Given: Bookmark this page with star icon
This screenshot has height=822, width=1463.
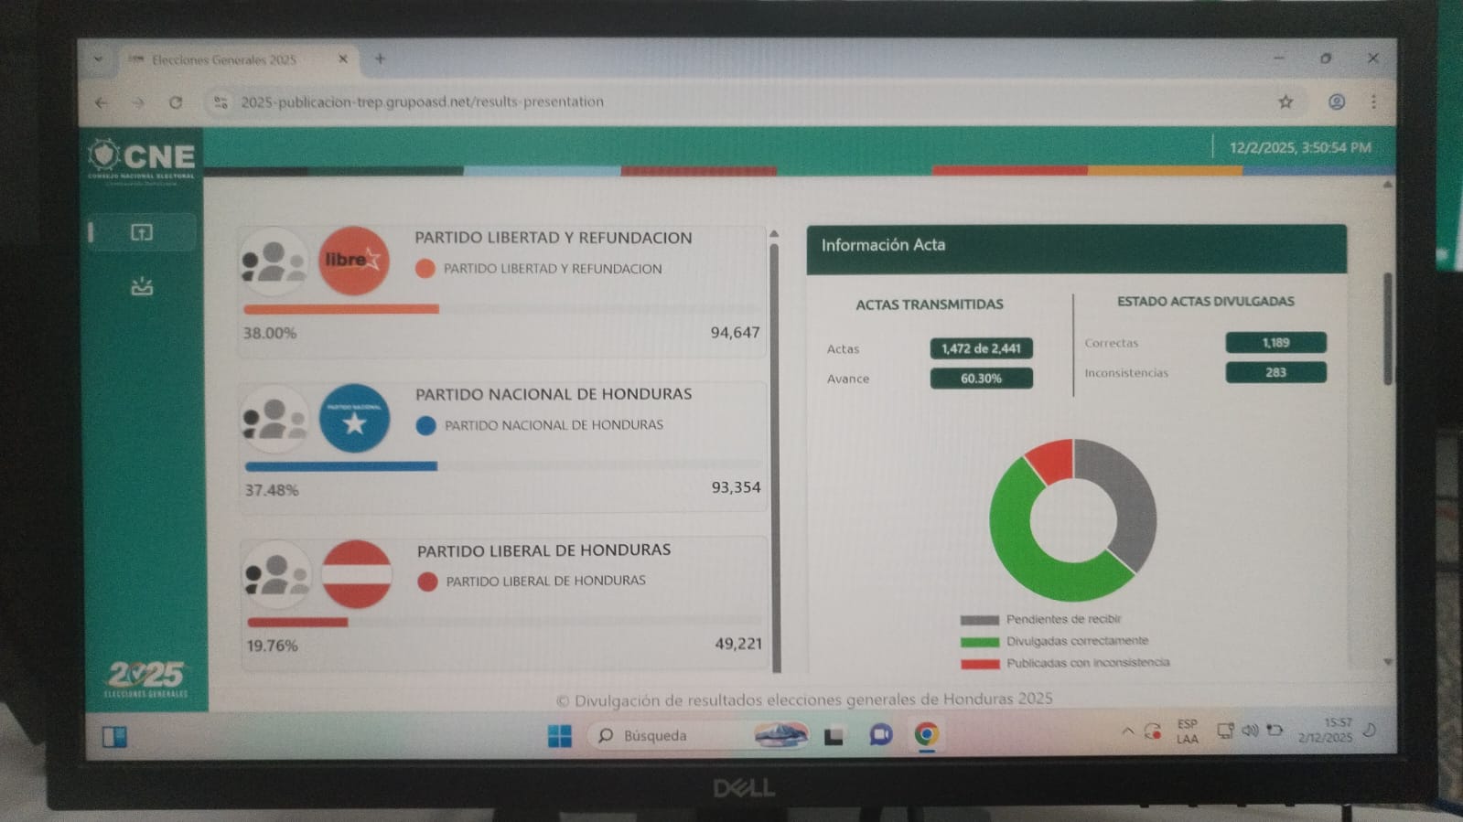Looking at the screenshot, I should [1286, 101].
